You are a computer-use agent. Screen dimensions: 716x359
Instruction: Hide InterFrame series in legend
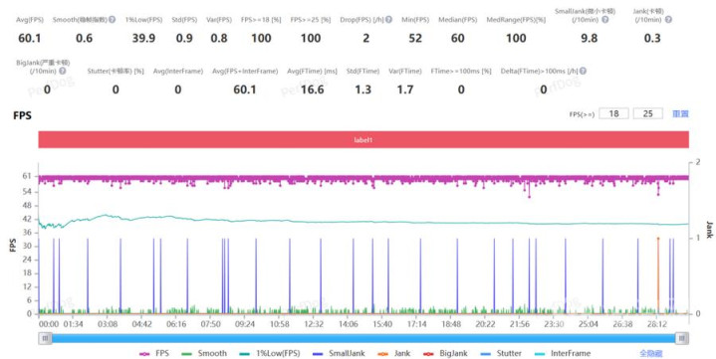tap(562, 353)
